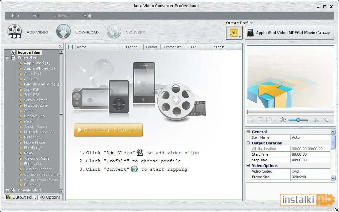
Task: Click the camera snapshot icon
Action: point(269,120)
